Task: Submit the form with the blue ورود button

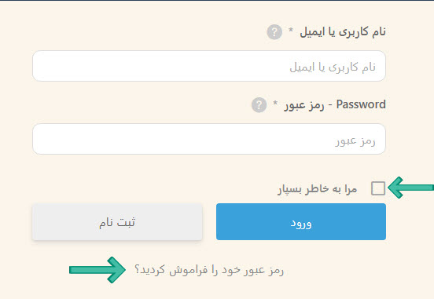Action: (301, 221)
